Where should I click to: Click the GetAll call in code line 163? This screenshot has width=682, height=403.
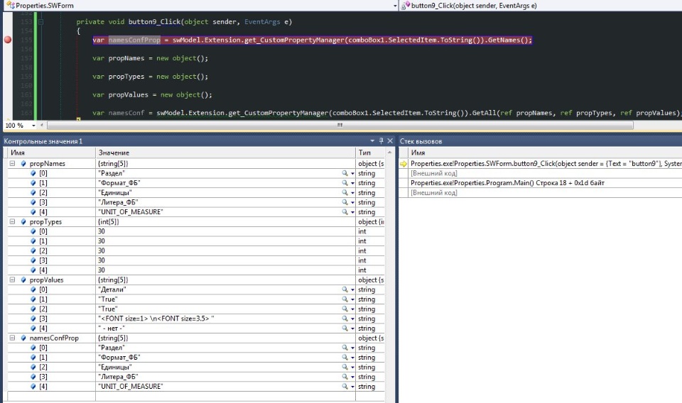coord(484,113)
